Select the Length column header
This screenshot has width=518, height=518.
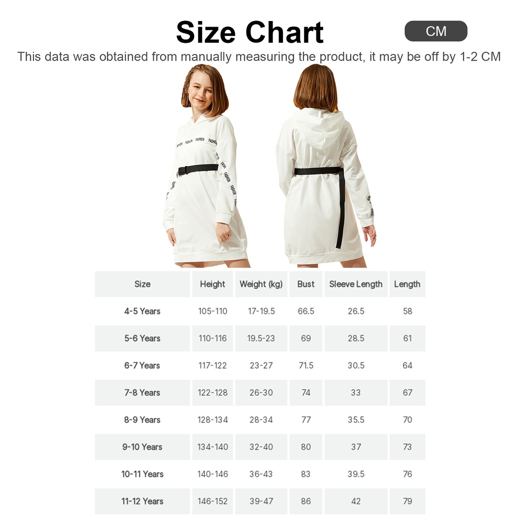[x=407, y=284]
